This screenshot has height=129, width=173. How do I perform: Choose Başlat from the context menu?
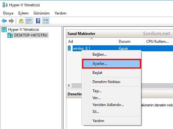point(111,73)
